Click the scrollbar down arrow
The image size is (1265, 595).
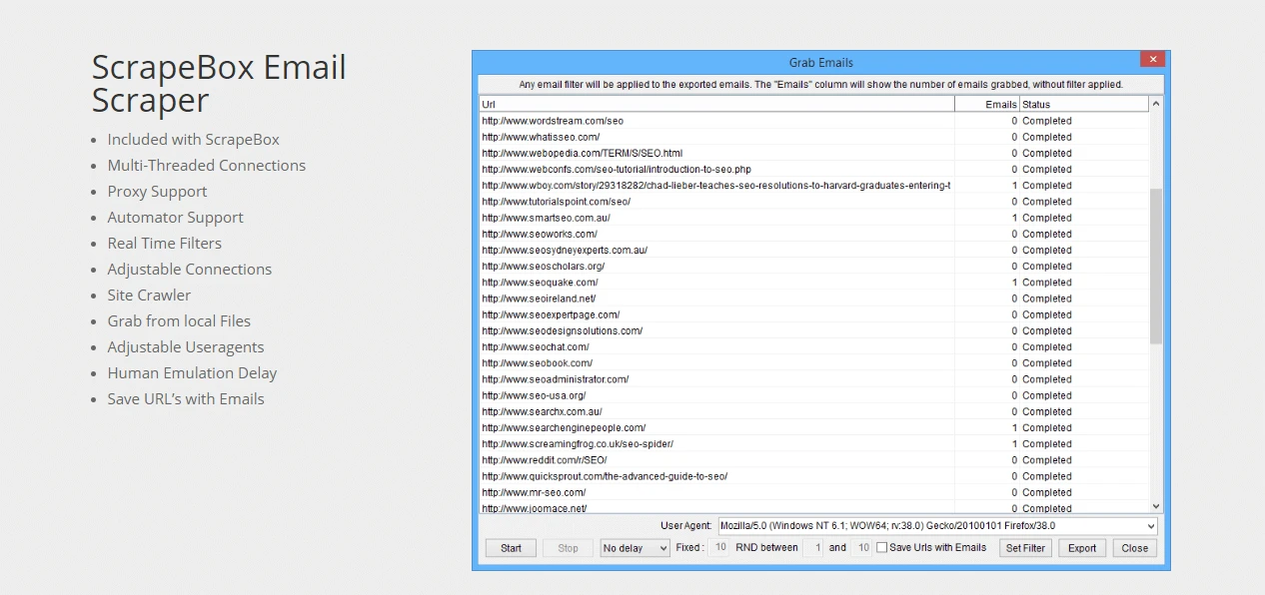pyautogui.click(x=1156, y=505)
